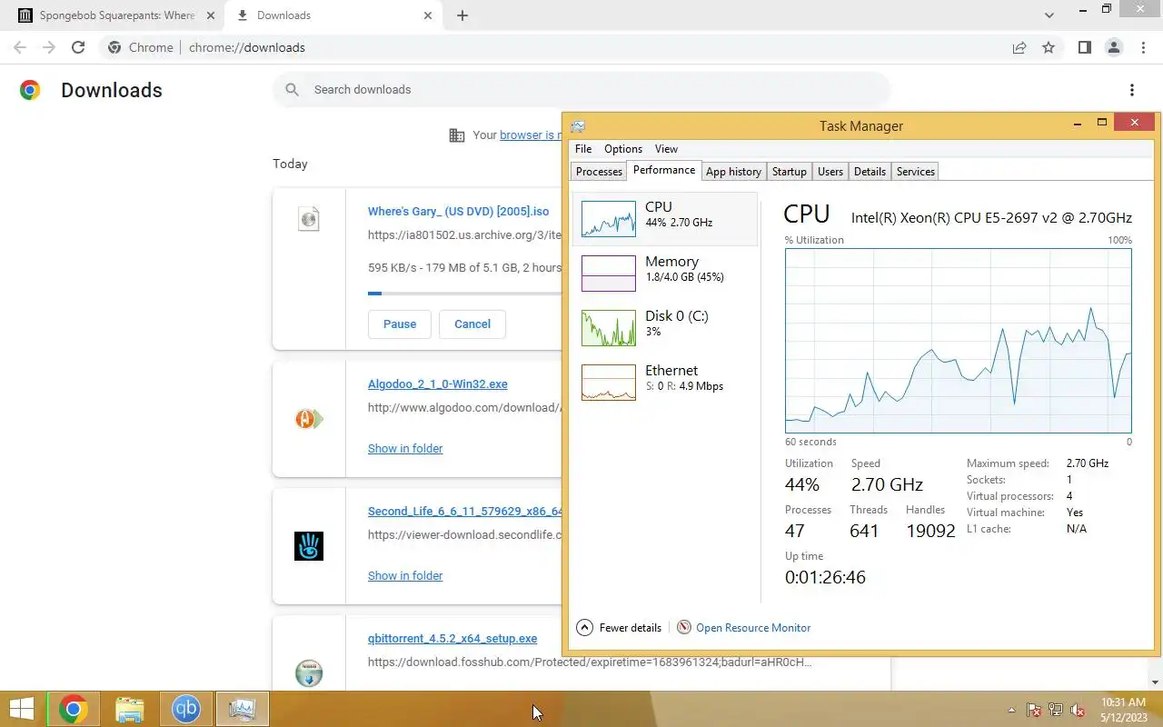Switch to the Services tab
1163x727 pixels.
915,172
